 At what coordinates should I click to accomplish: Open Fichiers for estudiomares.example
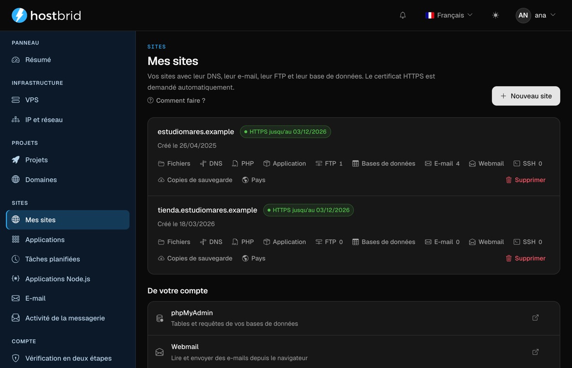point(174,164)
